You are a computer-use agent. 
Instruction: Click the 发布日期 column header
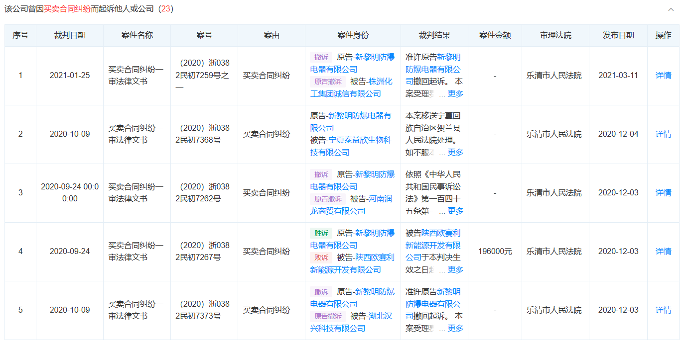618,35
